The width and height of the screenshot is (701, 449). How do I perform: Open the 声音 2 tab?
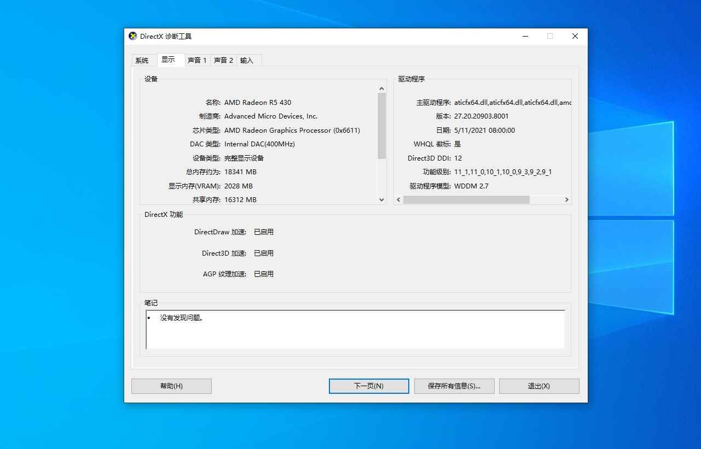click(x=223, y=60)
